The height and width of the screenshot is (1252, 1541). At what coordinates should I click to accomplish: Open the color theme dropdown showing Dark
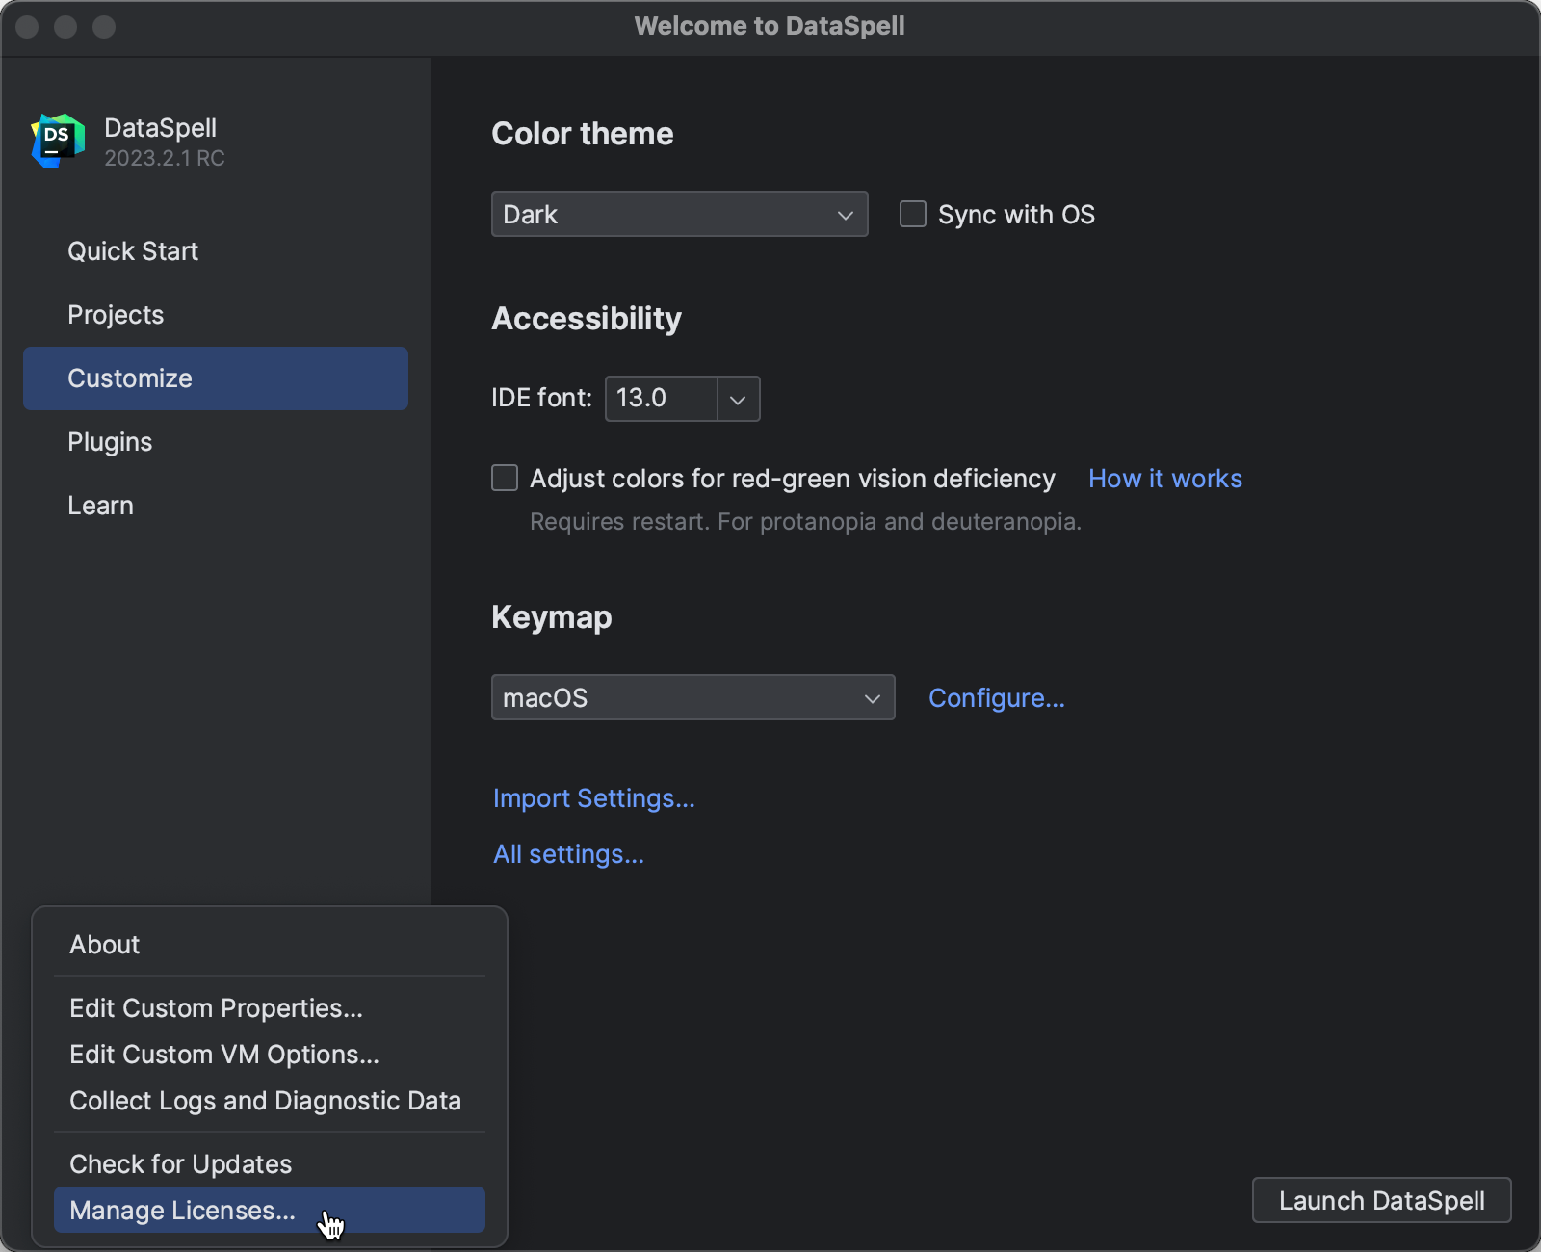679,214
